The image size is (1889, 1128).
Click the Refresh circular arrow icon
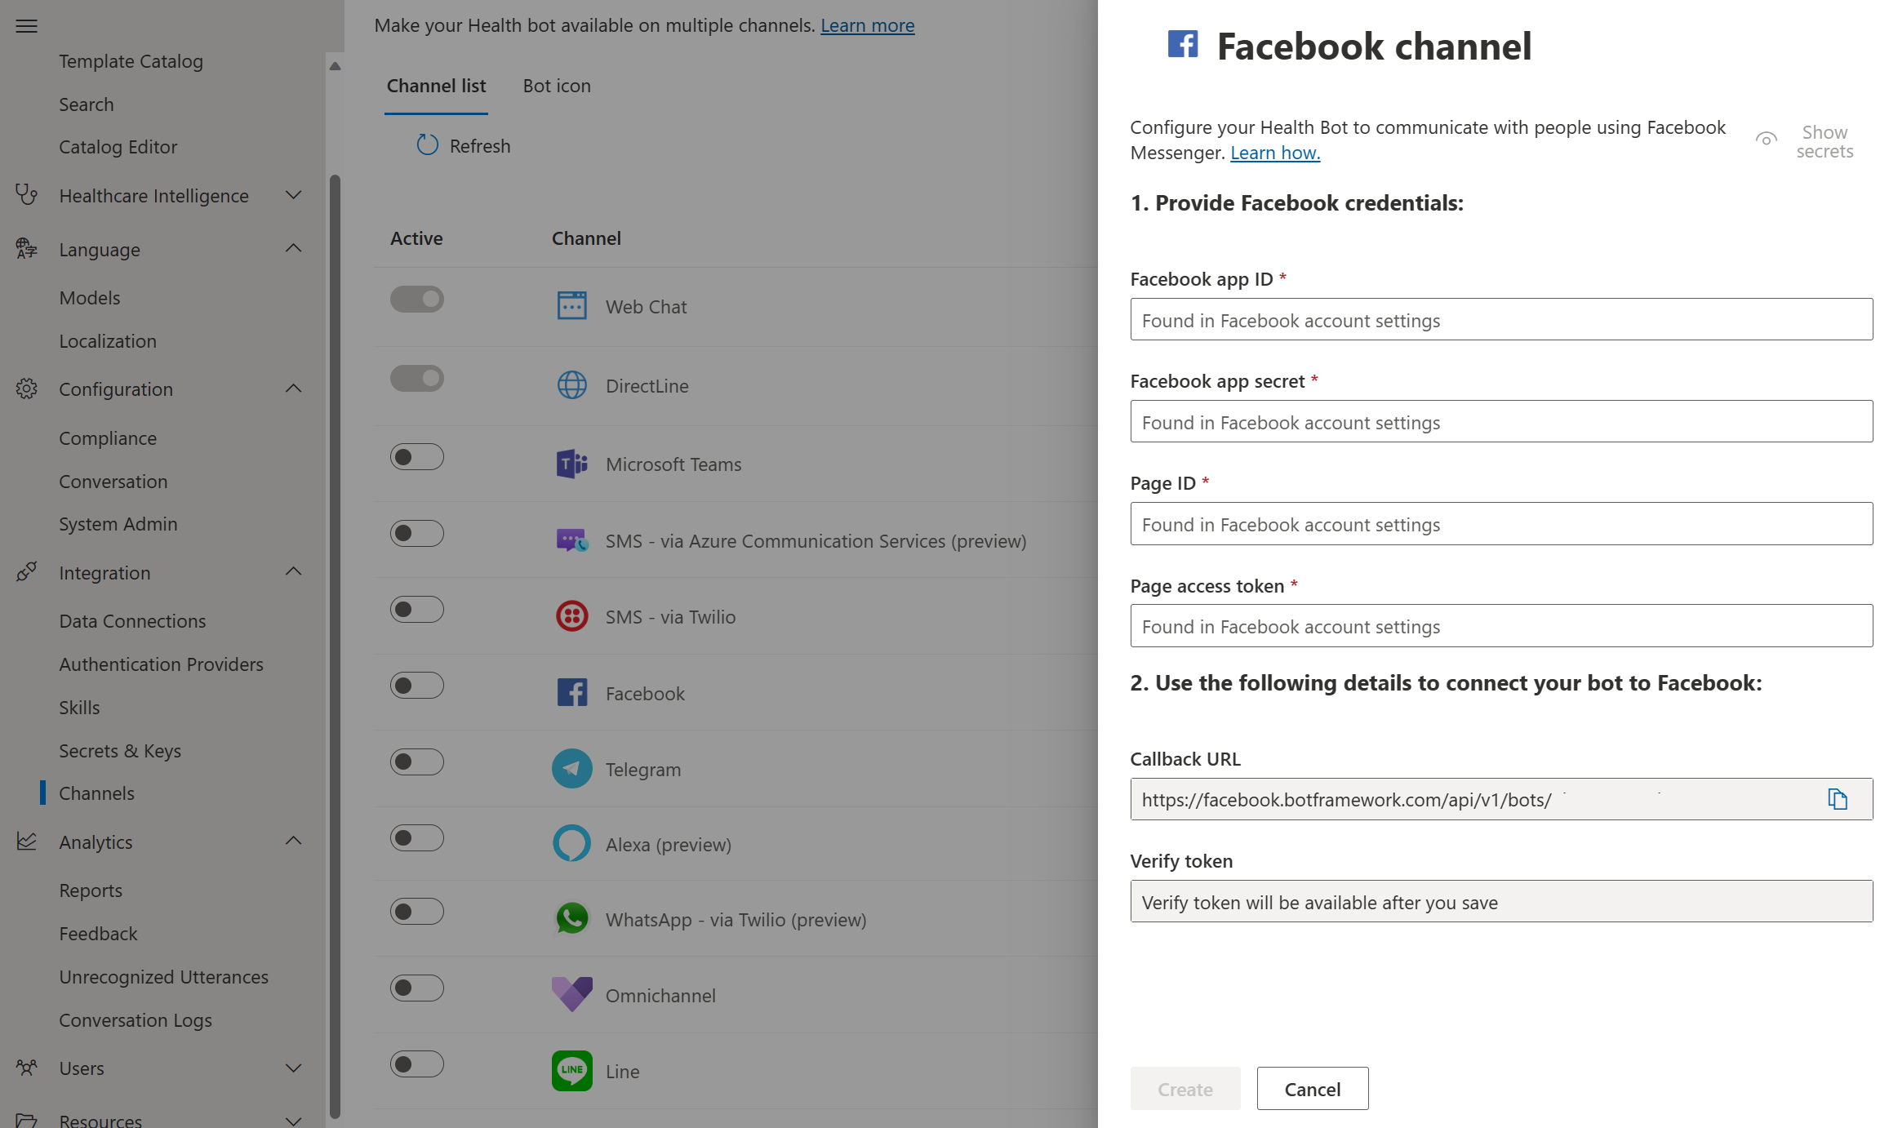(x=428, y=145)
